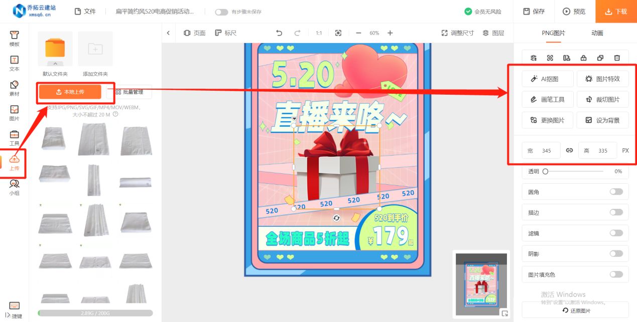This screenshot has width=637, height=322.
Task: Enable the 阴影 shadow switch
Action: coord(616,253)
